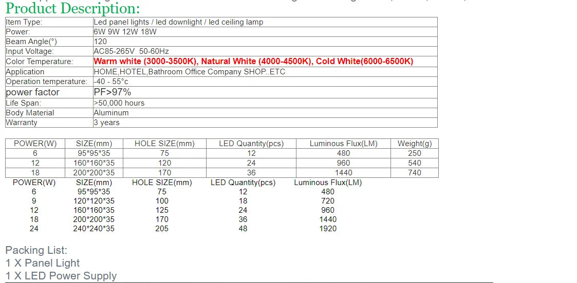Click the Packing List heading

[36, 251]
